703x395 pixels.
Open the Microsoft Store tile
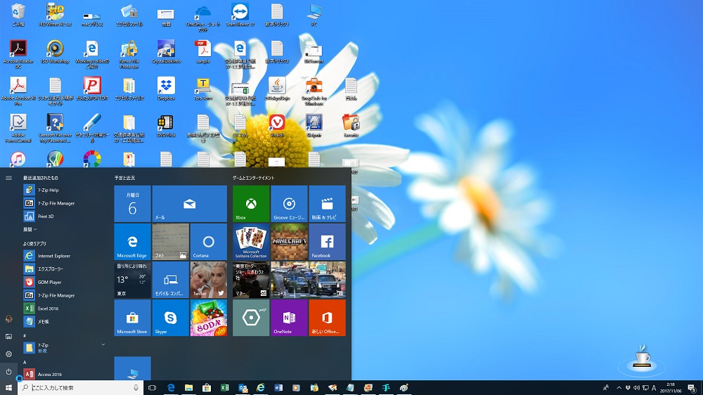click(x=132, y=318)
